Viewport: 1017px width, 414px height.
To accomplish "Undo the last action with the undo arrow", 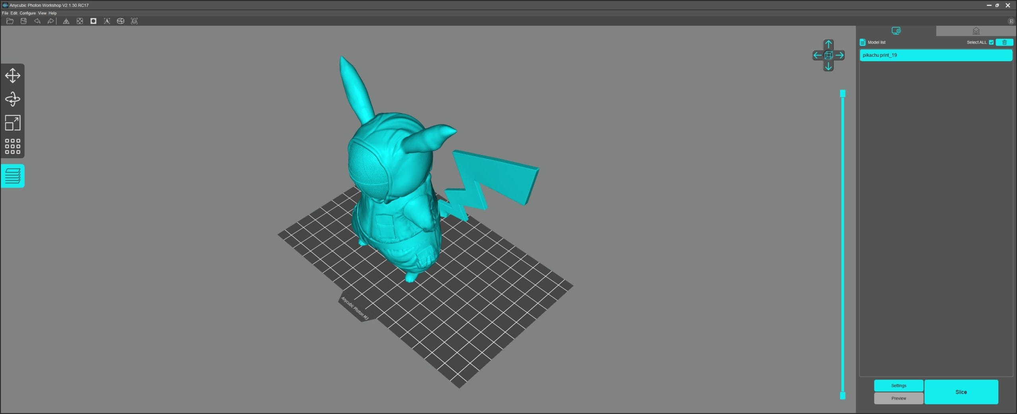I will point(37,21).
